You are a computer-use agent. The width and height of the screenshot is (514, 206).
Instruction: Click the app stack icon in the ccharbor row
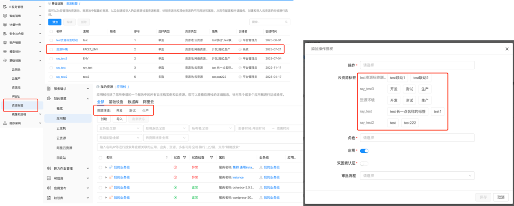point(111,187)
